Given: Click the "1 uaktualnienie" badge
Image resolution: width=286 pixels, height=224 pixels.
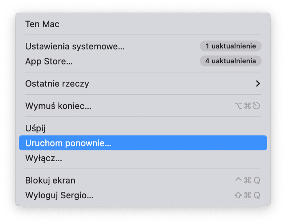Looking at the screenshot, I should tap(230, 46).
